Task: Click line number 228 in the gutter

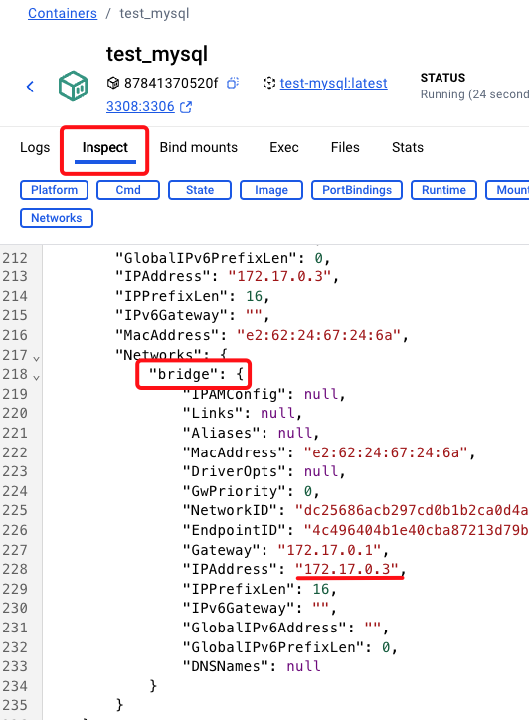Action: (15, 569)
